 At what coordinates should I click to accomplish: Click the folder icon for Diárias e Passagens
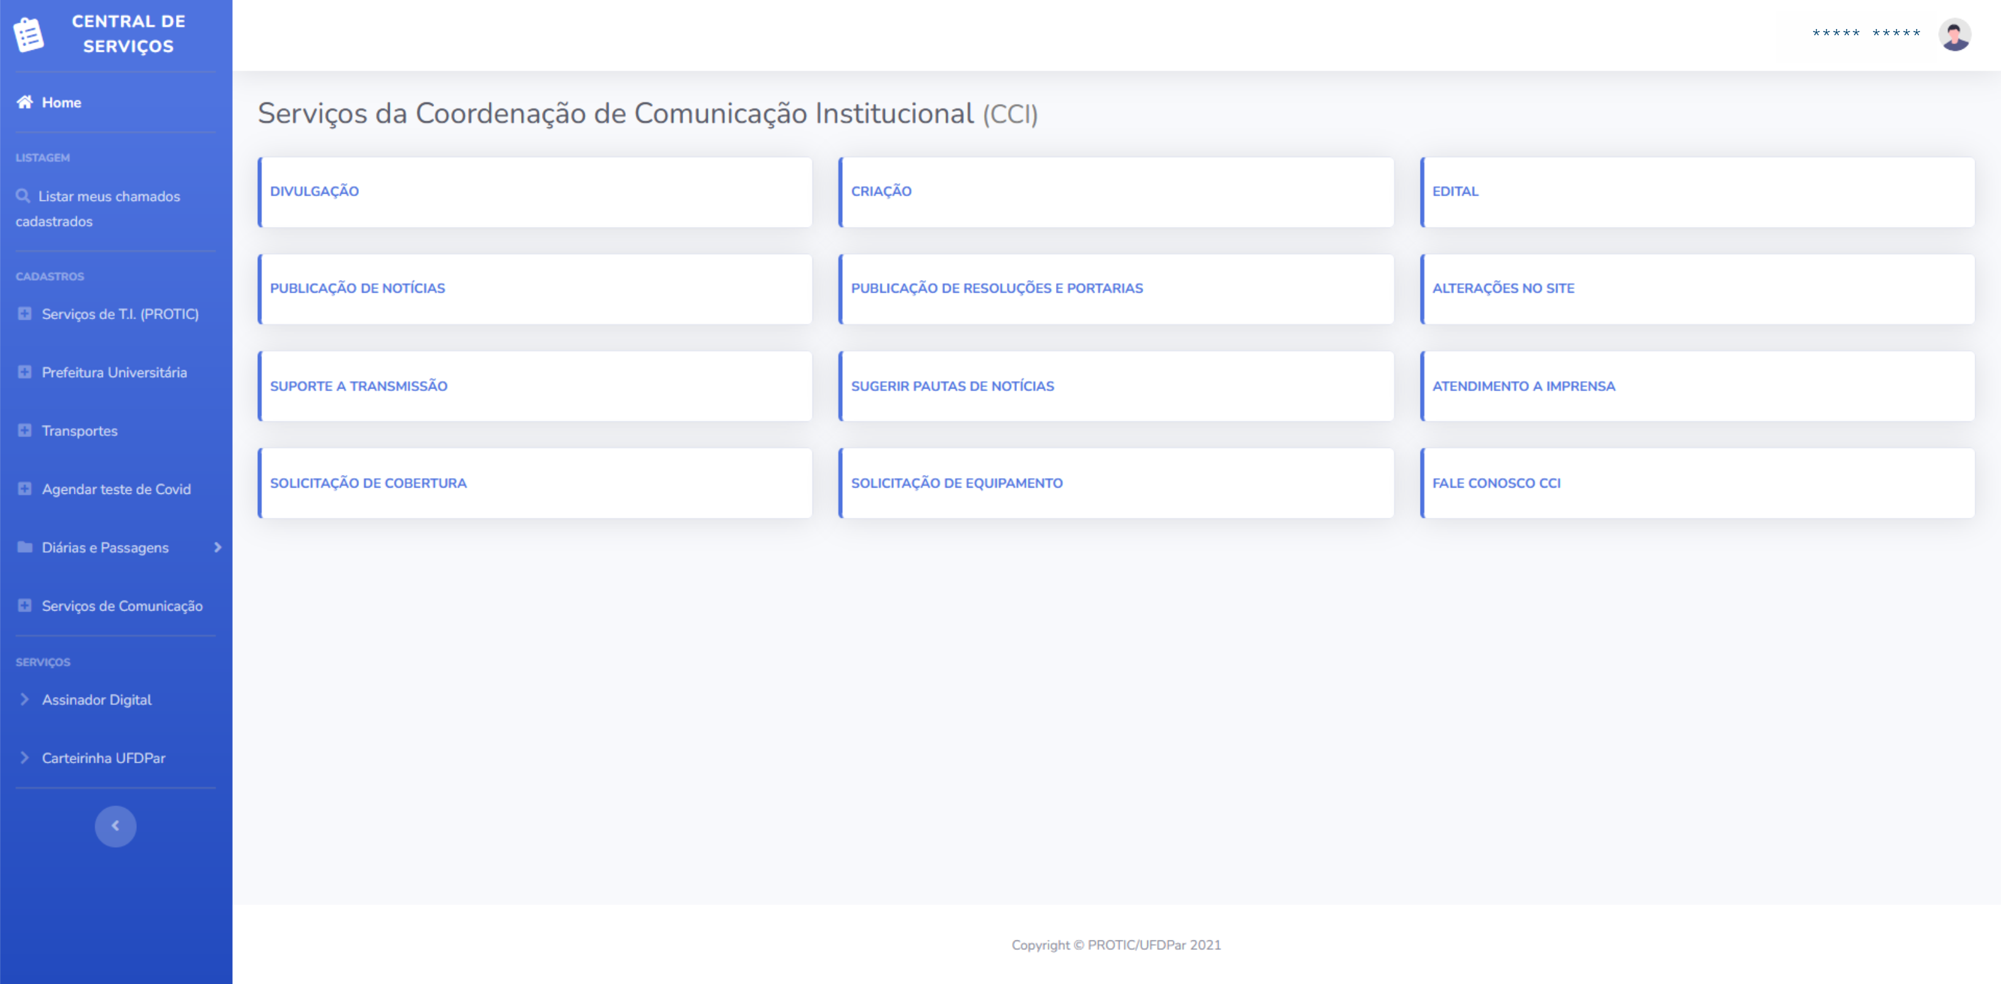tap(25, 547)
